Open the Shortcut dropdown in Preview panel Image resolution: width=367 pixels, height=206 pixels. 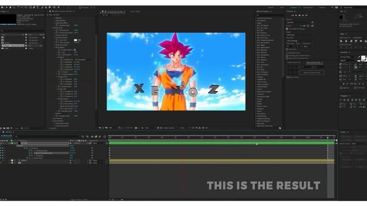(298, 22)
